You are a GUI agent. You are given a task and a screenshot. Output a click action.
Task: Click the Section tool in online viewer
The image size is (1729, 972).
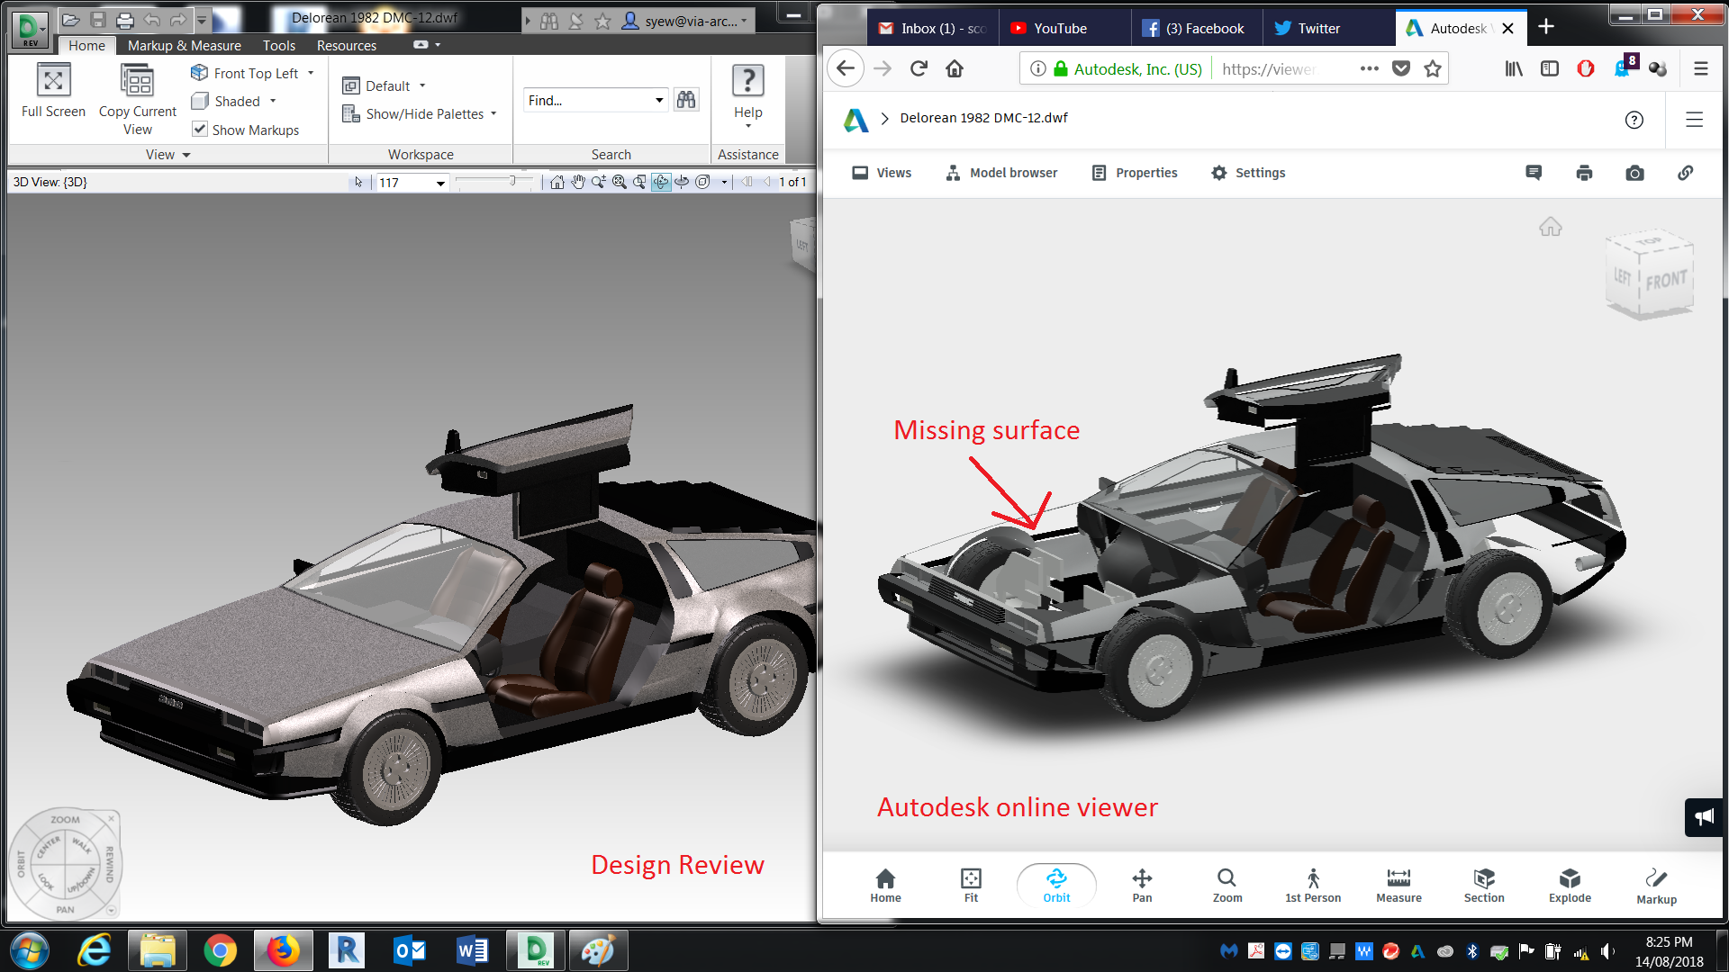[1483, 885]
